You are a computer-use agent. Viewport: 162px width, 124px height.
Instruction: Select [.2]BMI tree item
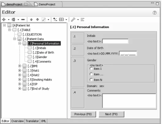[33, 66]
